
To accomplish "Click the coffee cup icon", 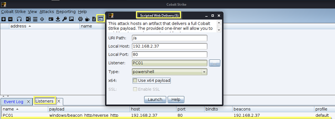I will pyautogui.click(x=87, y=19).
